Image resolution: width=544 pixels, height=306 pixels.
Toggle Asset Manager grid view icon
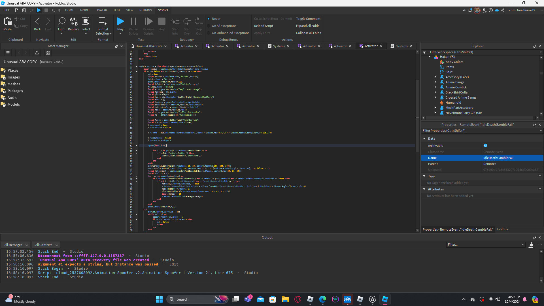48,53
